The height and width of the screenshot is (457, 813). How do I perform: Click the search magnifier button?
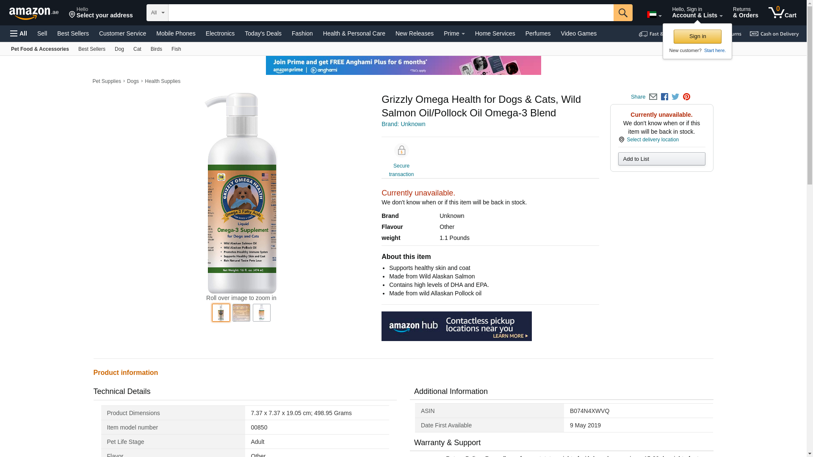tap(623, 13)
